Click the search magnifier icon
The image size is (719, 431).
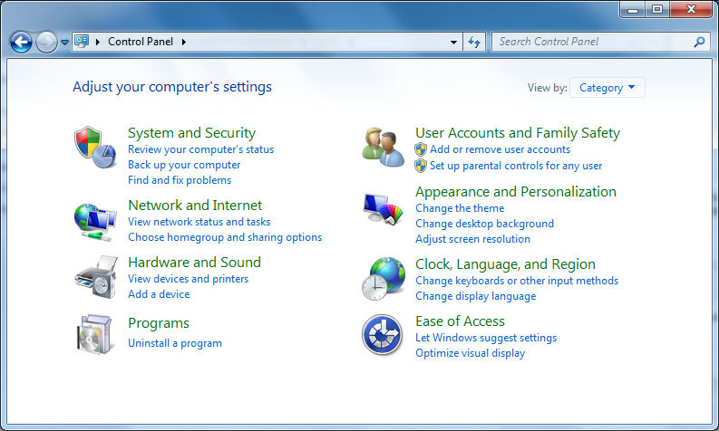(x=699, y=42)
